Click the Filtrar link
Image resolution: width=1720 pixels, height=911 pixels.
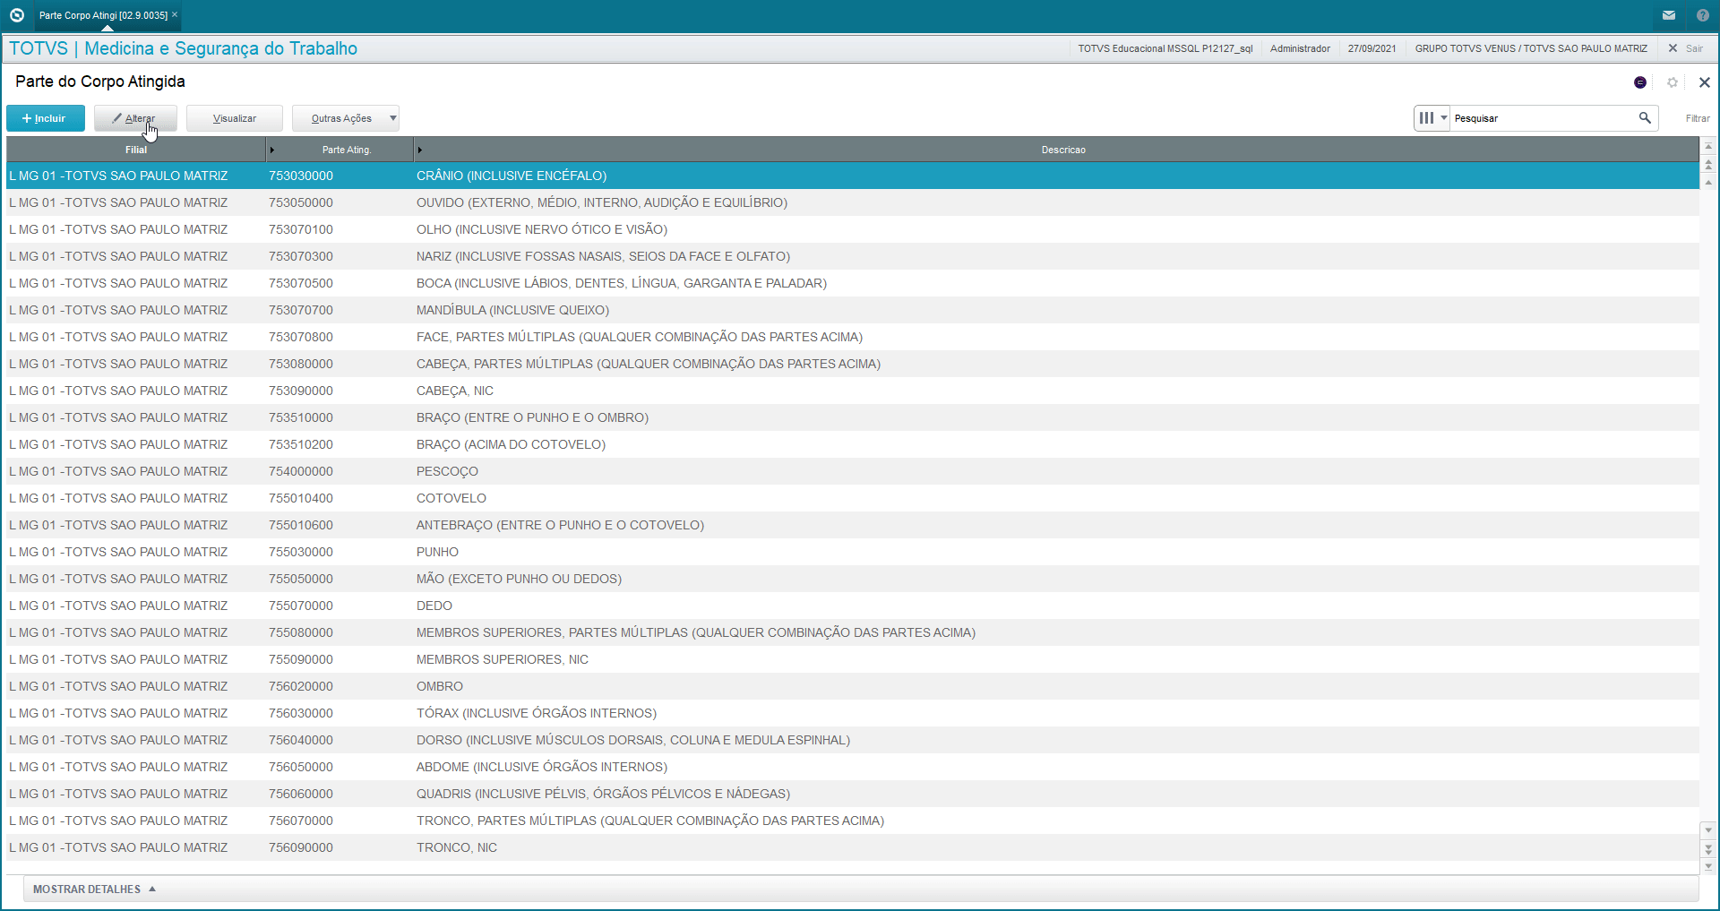tap(1698, 118)
